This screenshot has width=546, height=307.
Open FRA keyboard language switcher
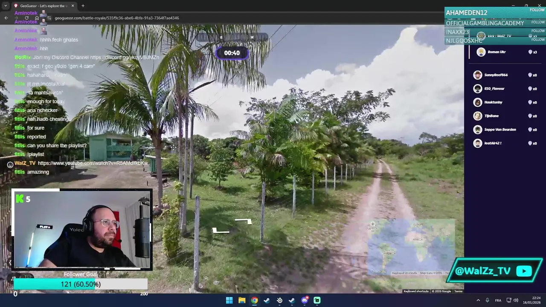click(498, 300)
